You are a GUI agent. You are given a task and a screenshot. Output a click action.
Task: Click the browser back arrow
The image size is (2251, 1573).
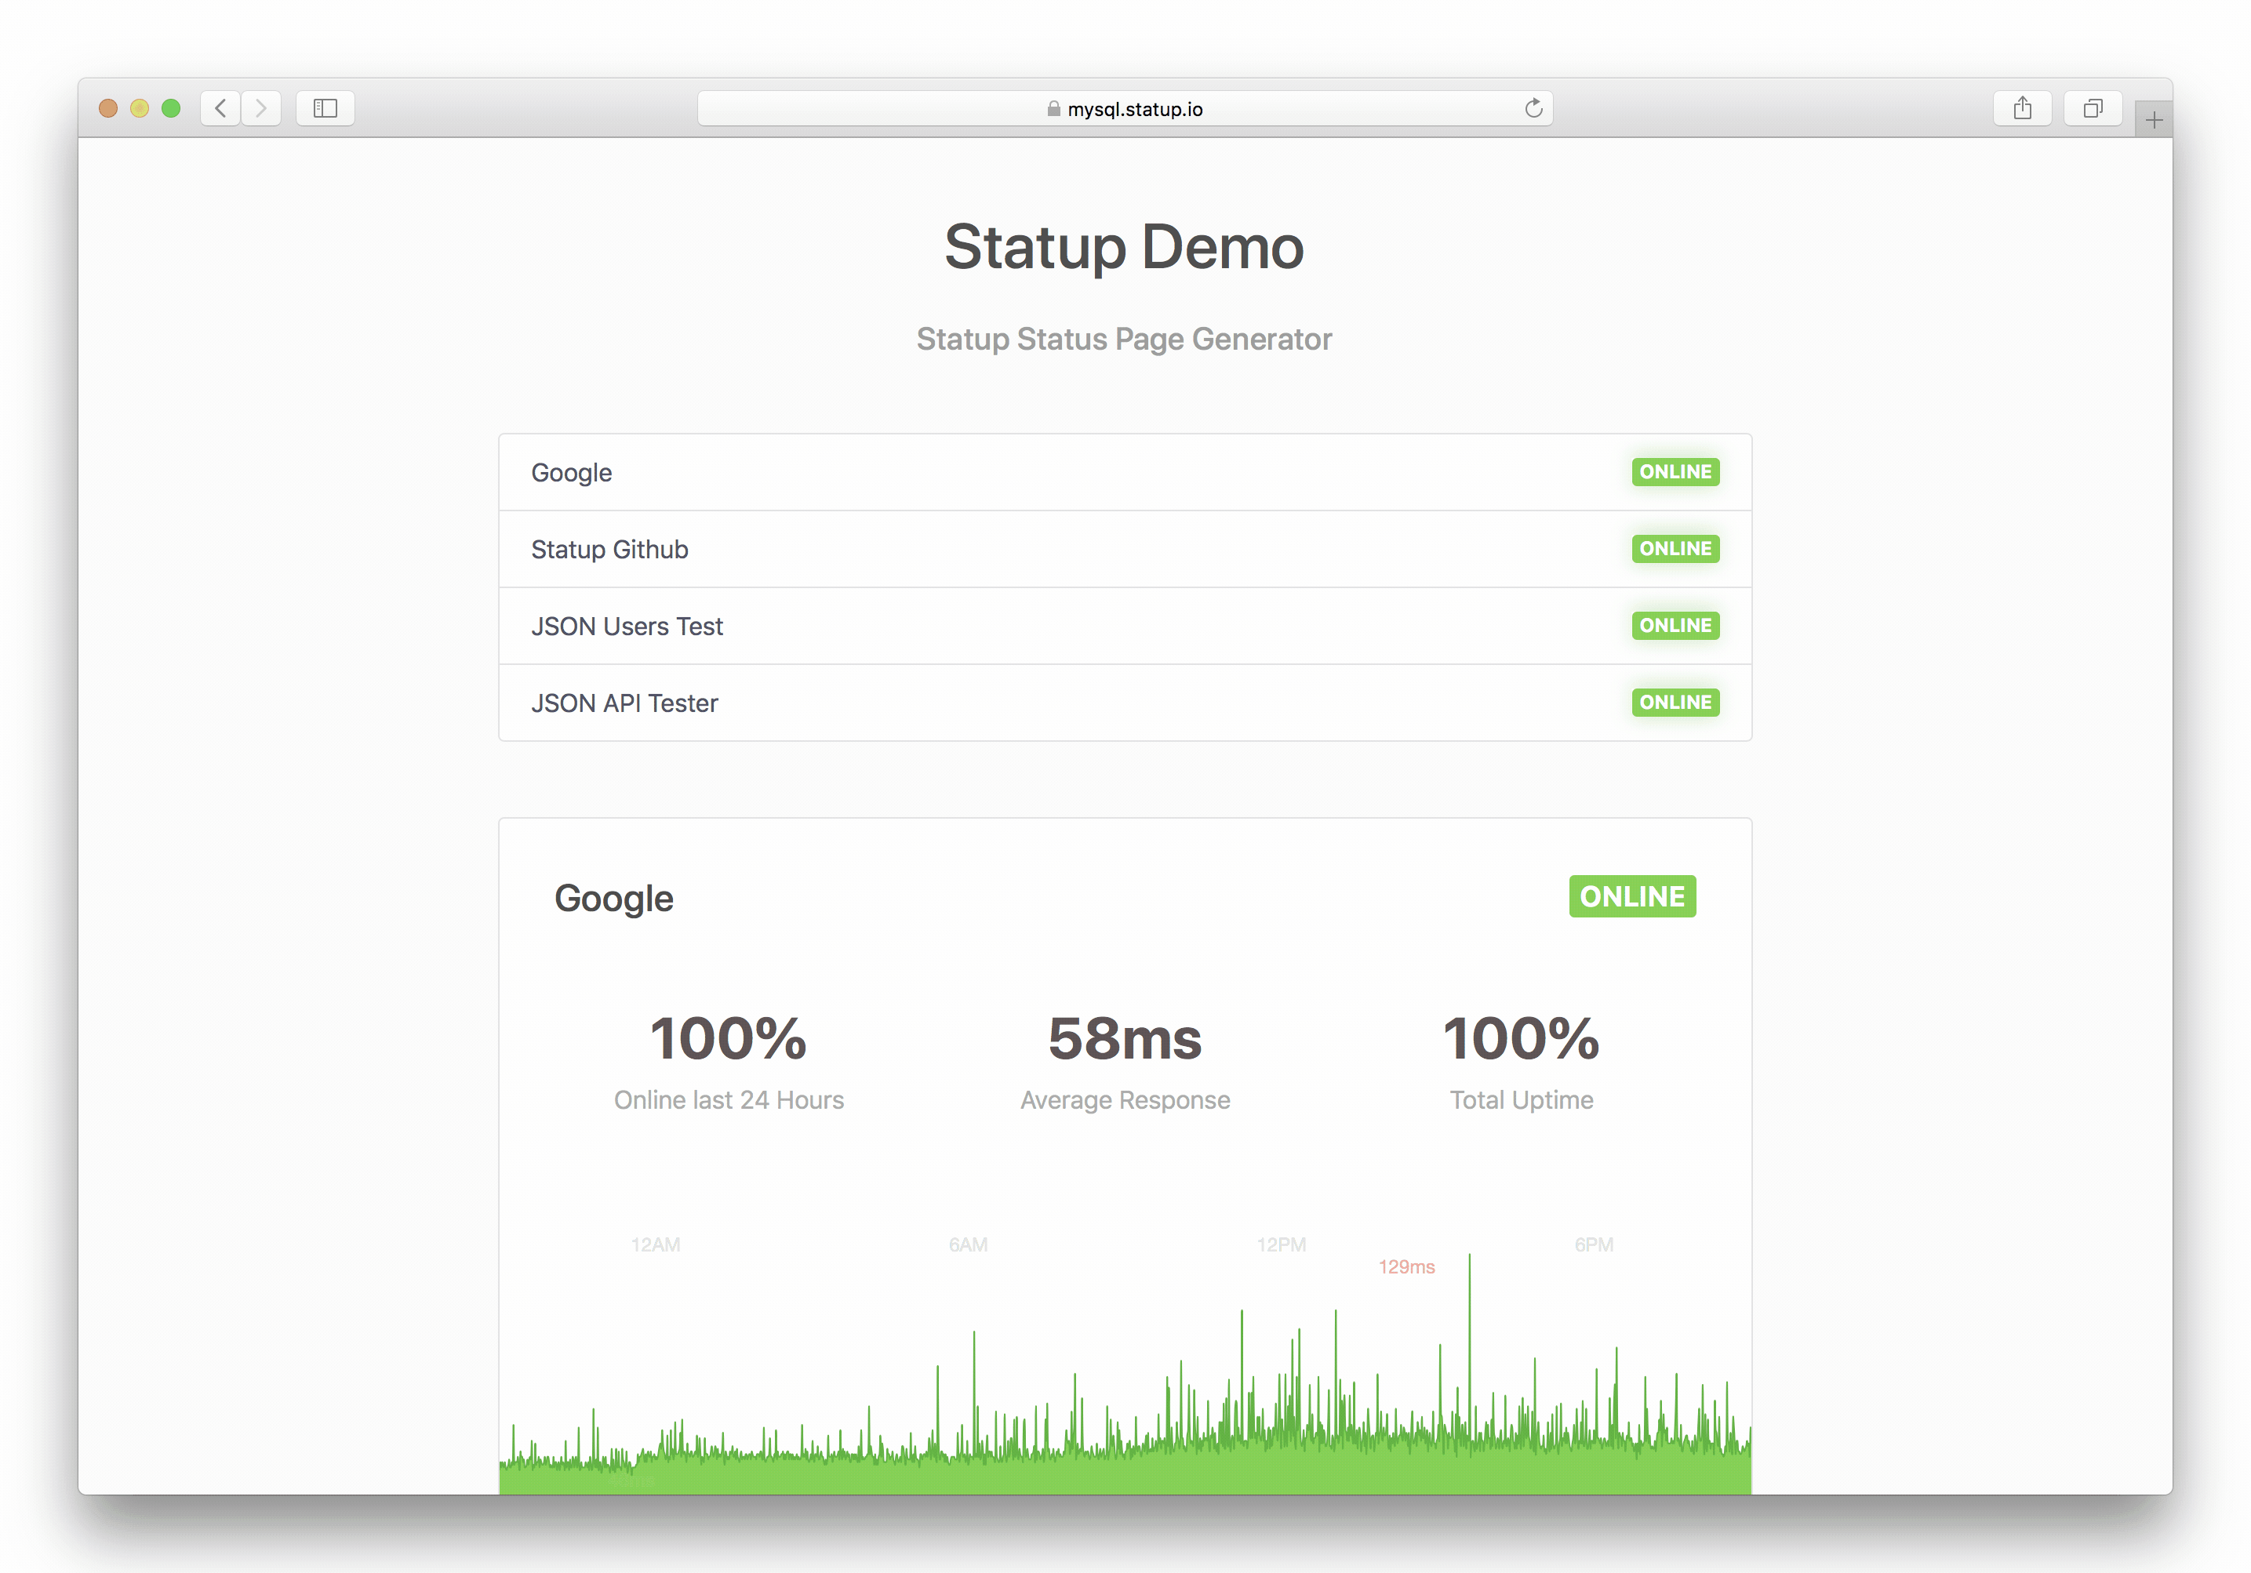coord(220,107)
